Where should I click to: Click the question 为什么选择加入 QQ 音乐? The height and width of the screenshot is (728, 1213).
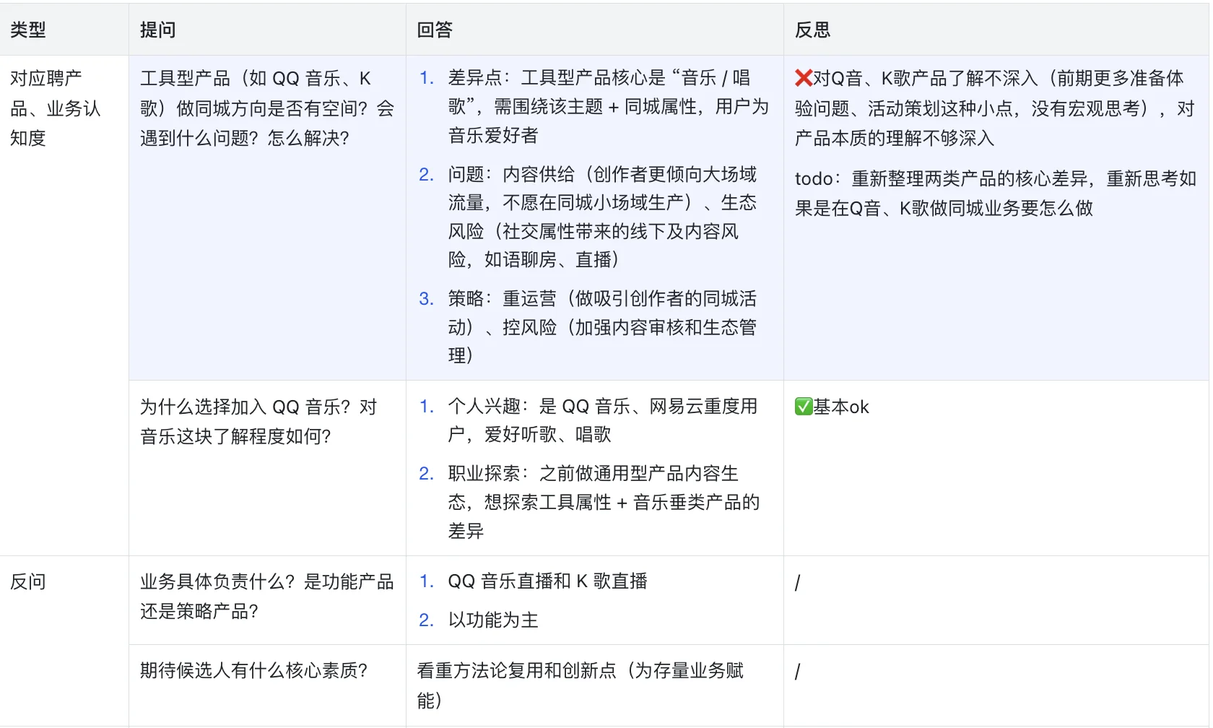point(256,421)
